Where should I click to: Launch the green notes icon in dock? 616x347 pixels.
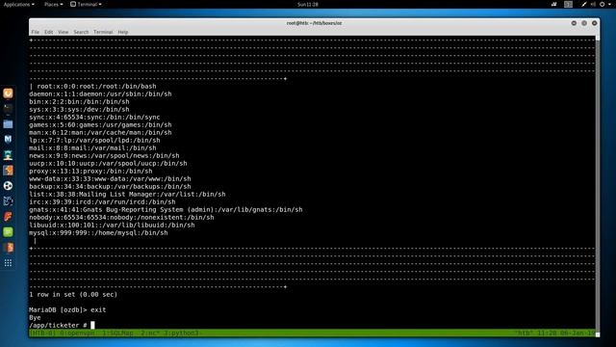[8, 231]
